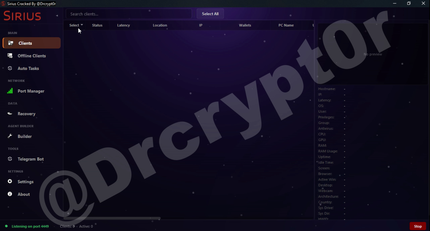Click the 'Hostname:' detail label

327,89
